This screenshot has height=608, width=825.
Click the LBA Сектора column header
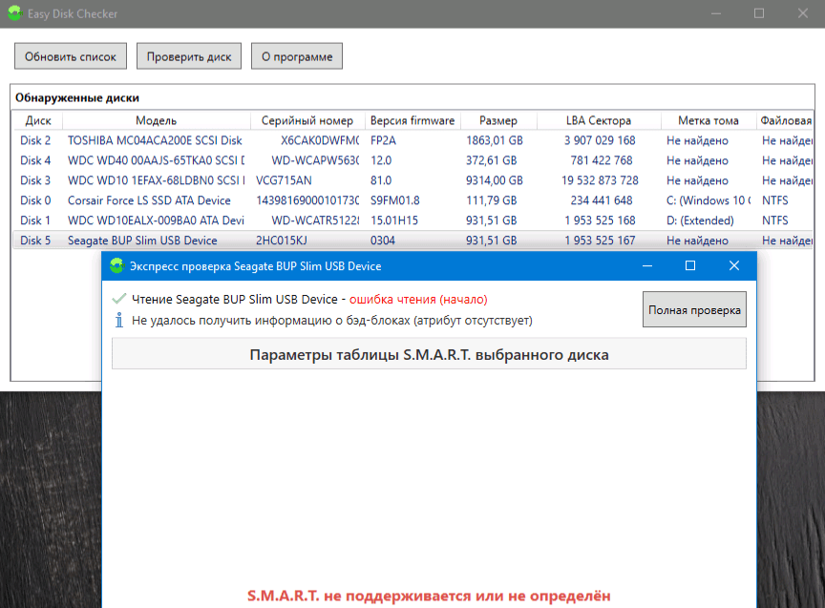tap(598, 120)
